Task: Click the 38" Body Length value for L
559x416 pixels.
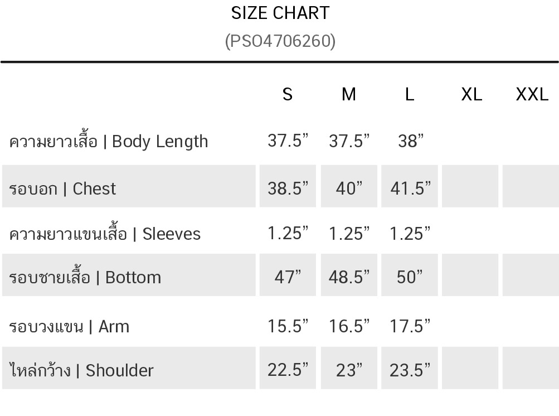Action: pos(411,141)
